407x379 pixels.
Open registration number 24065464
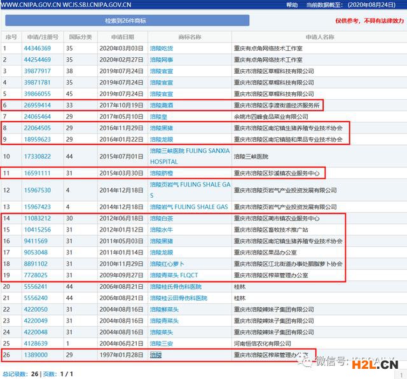(x=38, y=117)
